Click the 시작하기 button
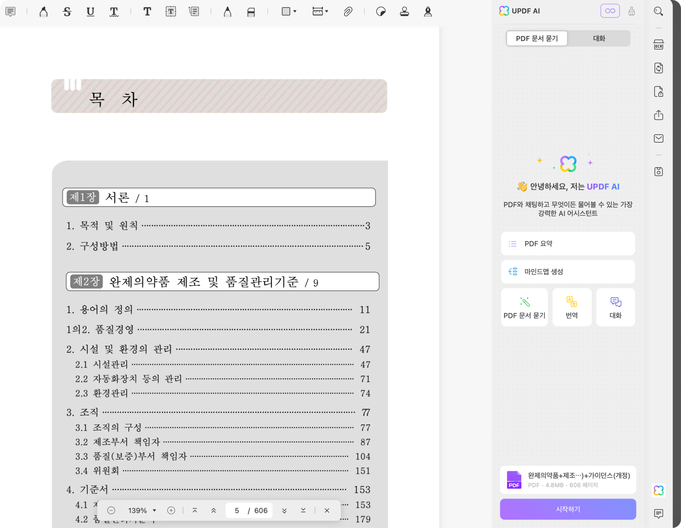 pos(568,509)
